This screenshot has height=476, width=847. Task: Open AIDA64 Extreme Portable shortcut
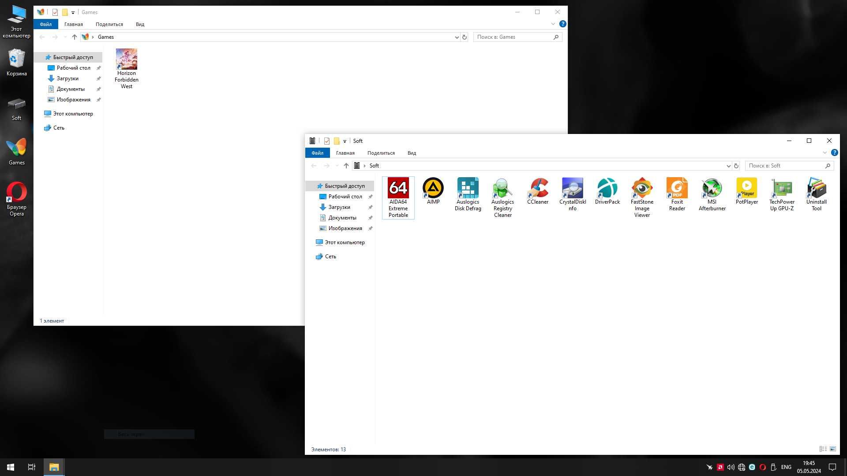click(x=398, y=197)
